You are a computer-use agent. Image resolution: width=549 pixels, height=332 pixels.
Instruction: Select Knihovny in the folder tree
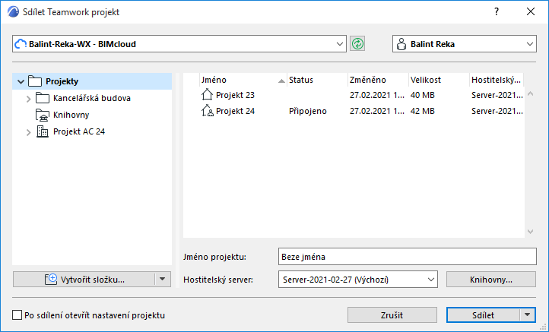(x=71, y=115)
